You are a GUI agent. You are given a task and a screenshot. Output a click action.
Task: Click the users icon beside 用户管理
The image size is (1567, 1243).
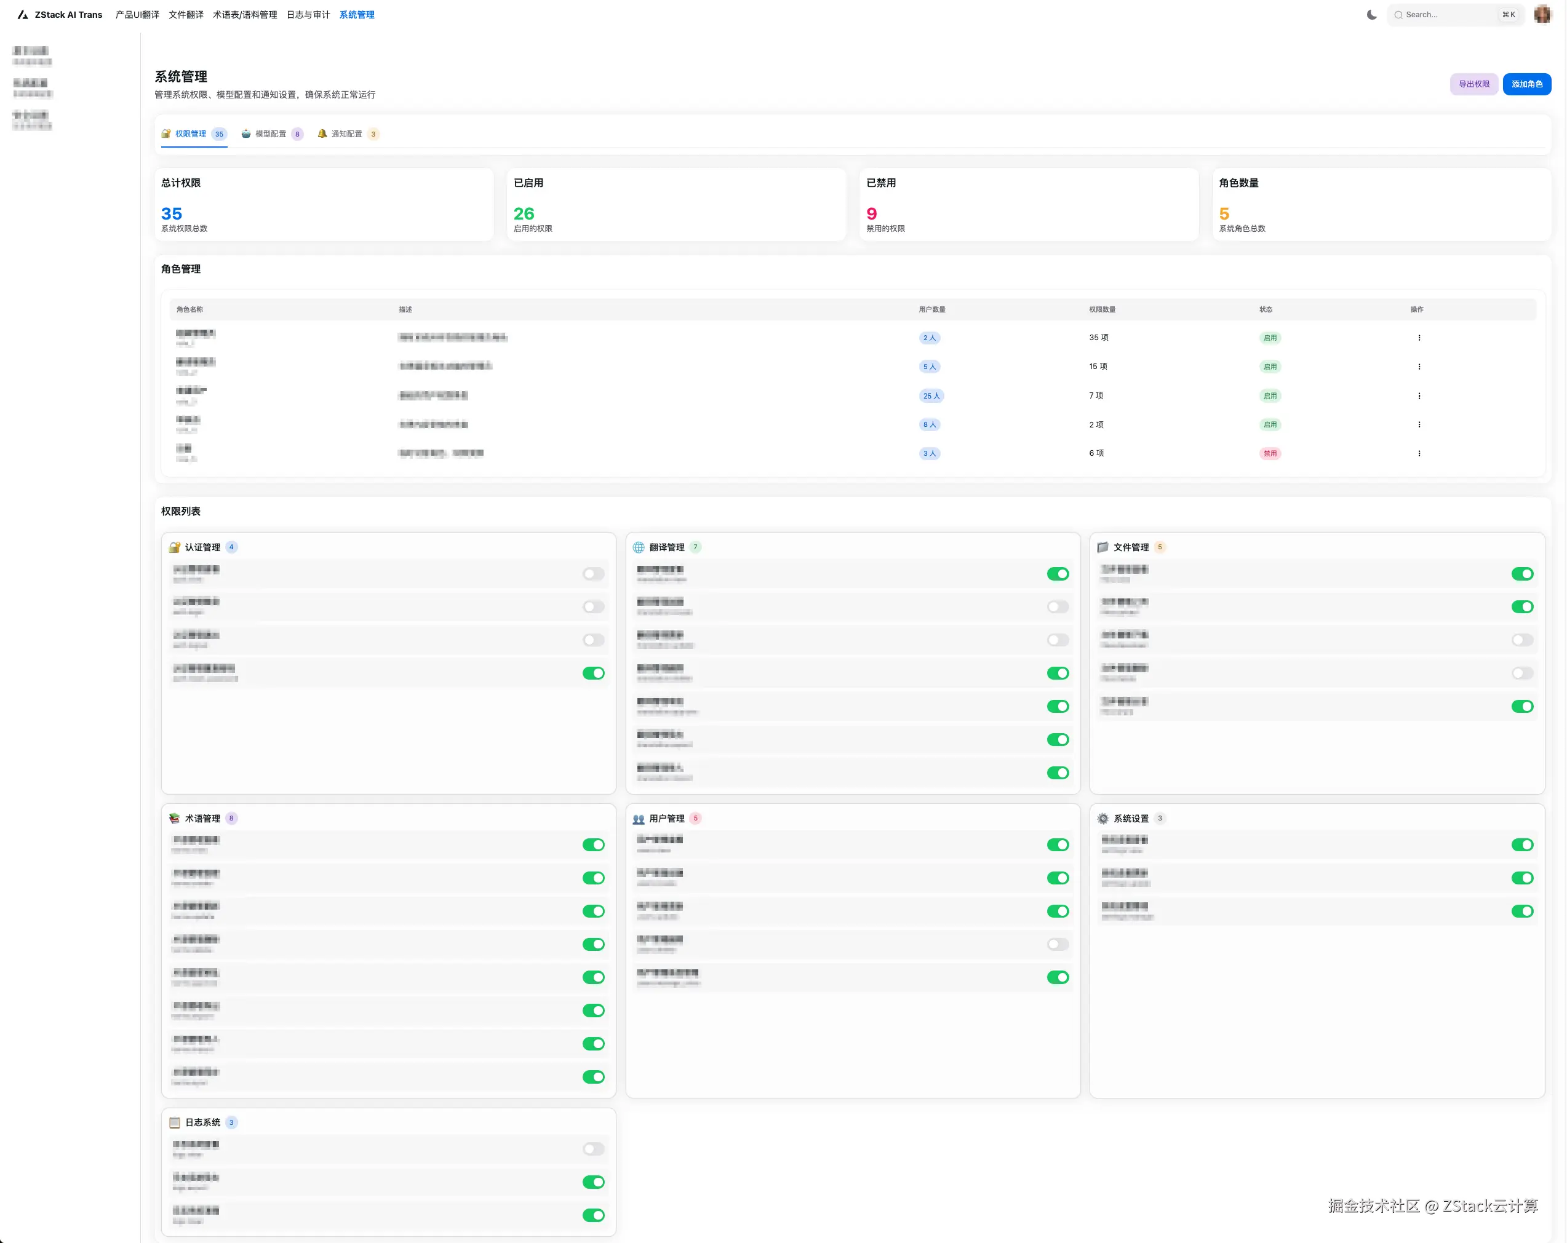click(x=638, y=818)
